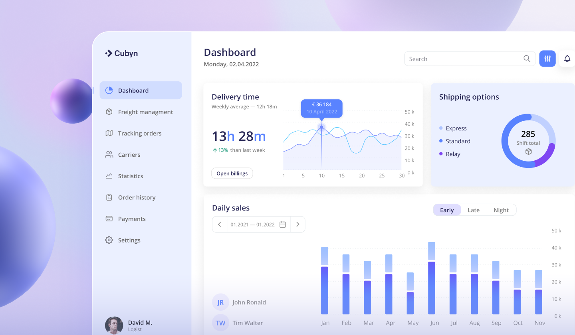Select the Late shift tab

pos(474,210)
